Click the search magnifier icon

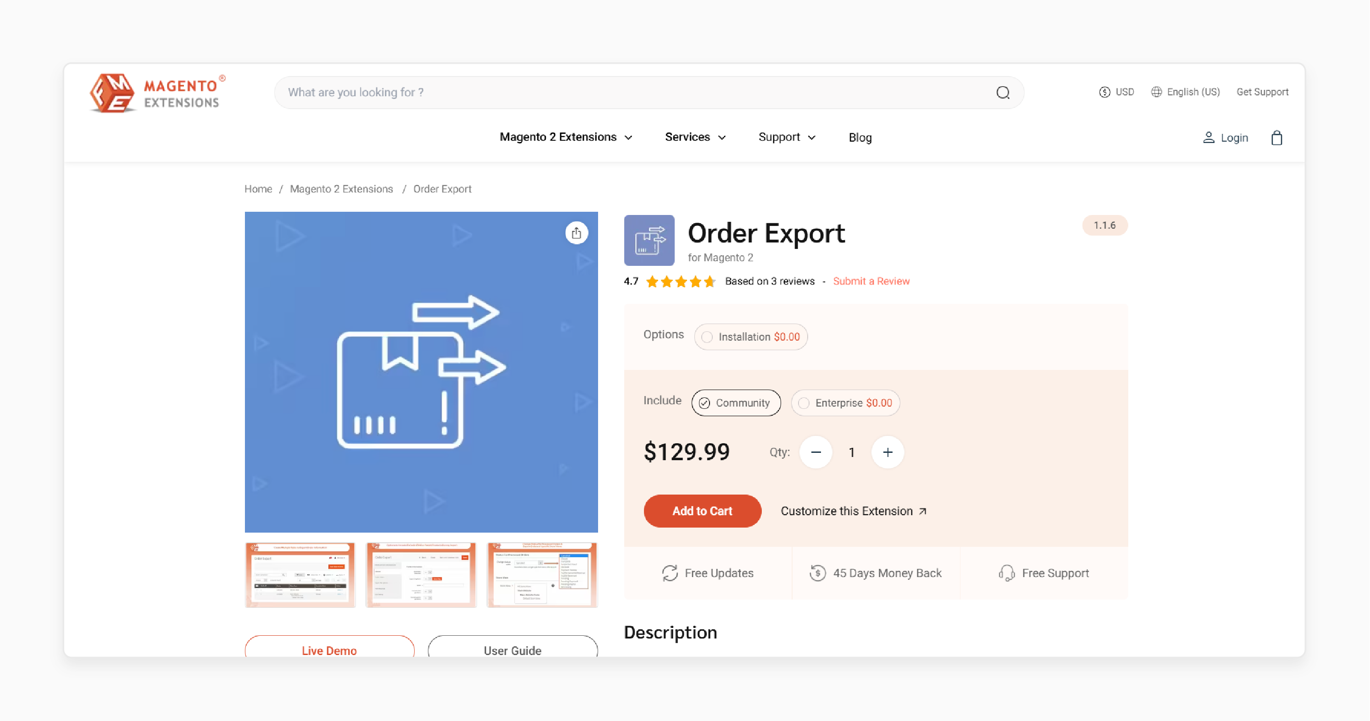tap(1003, 93)
